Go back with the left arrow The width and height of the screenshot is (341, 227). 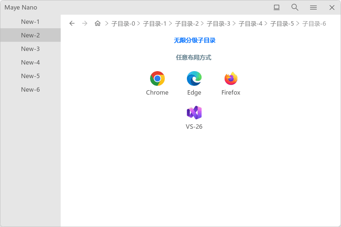pos(72,23)
